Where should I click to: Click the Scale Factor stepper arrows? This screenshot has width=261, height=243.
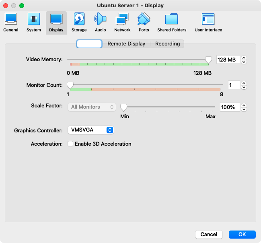244,107
